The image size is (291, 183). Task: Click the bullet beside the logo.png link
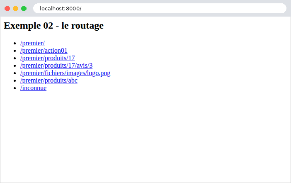click(15, 73)
